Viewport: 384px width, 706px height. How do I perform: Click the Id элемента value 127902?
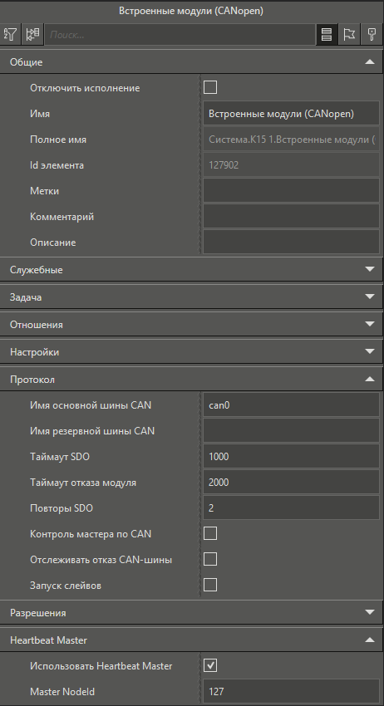click(291, 164)
